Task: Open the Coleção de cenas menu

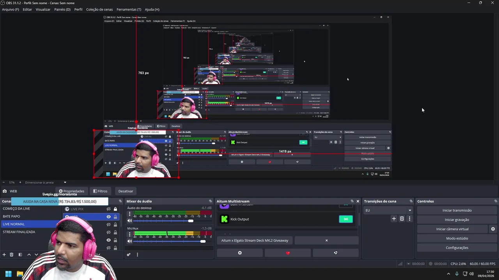Action: pos(99,9)
